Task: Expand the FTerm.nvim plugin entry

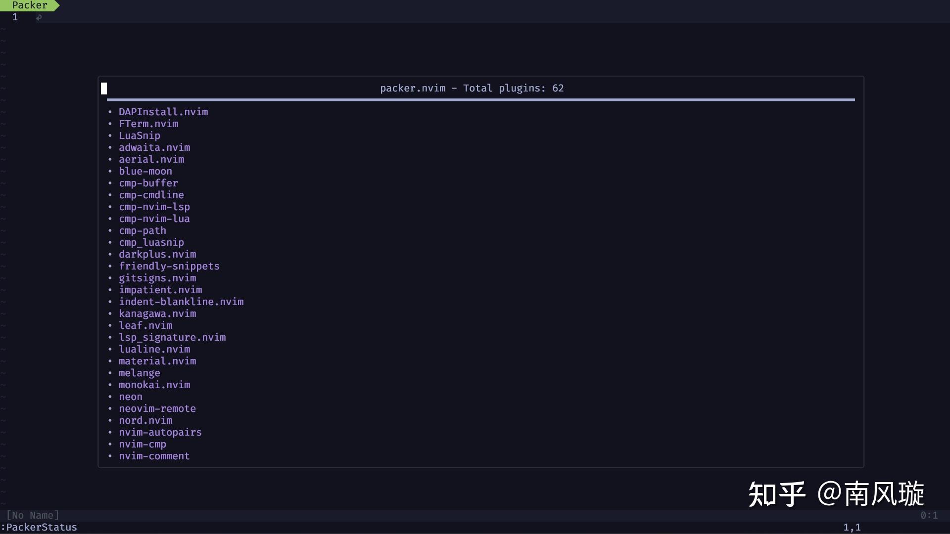Action: coord(148,124)
